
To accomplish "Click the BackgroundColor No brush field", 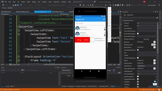I will pos(146,39).
